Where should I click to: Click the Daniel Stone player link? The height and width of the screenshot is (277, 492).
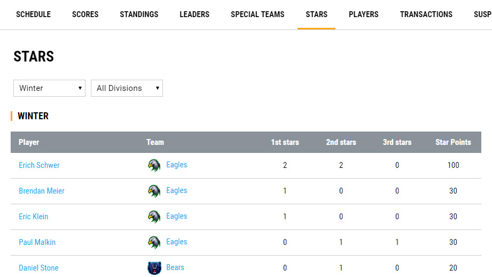pos(38,268)
